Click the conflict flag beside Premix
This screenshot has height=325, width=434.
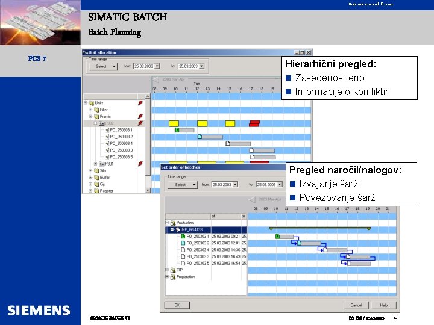[x=140, y=116]
